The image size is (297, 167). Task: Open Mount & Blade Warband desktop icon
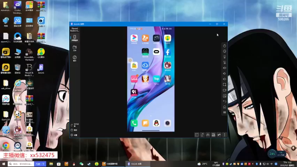29,55
